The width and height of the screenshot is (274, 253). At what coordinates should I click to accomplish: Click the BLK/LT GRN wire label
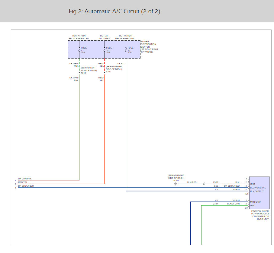point(233,204)
